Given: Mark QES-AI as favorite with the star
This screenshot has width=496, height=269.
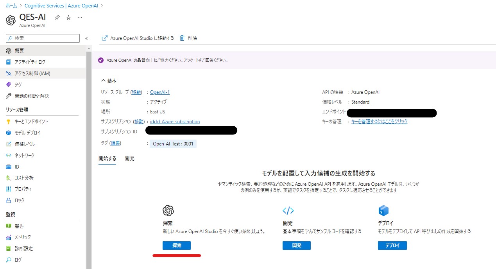Looking at the screenshot, I should click(68, 17).
